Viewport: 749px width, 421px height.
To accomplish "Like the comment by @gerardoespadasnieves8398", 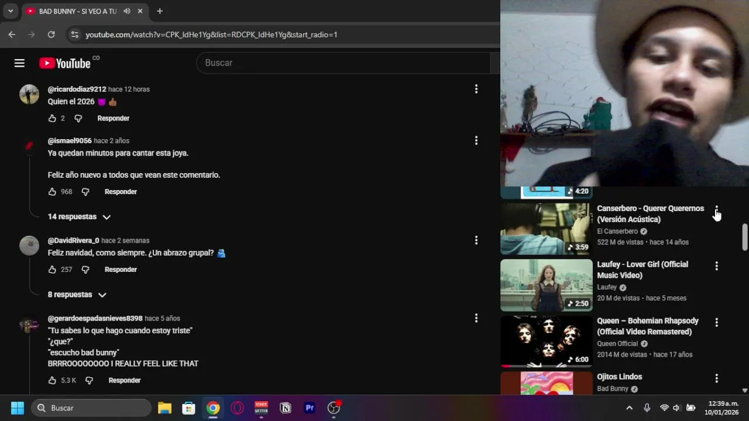I will 52,380.
